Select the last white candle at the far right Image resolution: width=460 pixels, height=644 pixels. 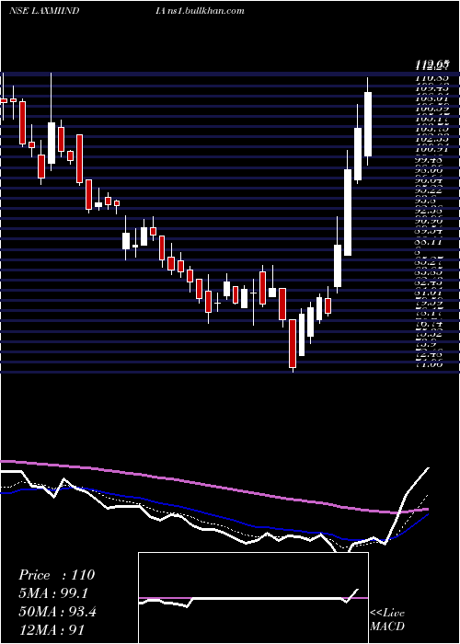(x=368, y=123)
